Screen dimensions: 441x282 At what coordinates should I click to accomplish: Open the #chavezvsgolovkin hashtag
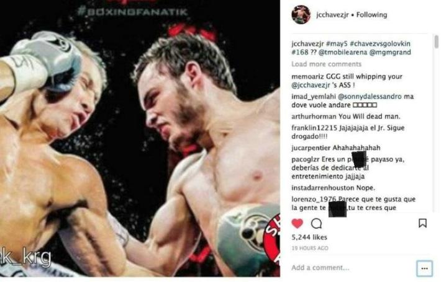pyautogui.click(x=380, y=44)
